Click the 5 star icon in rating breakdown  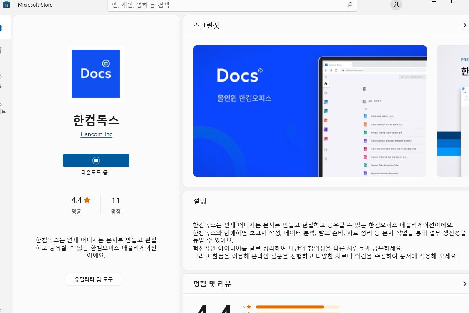(249, 307)
